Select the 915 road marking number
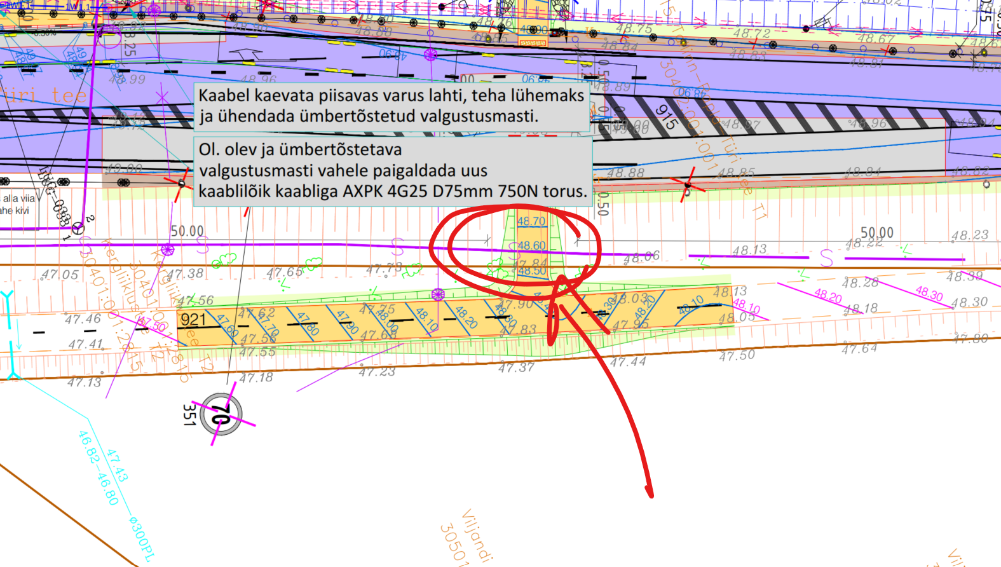 point(665,117)
